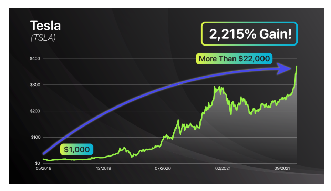The width and height of the screenshot is (331, 191).
Task: Click the Tesla chart title
Action: coord(45,26)
